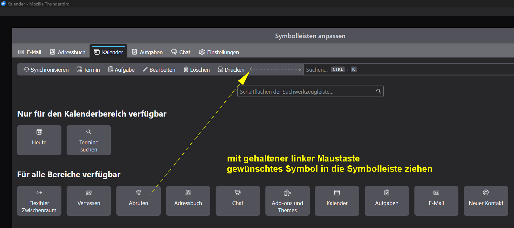Switch to the E-Mail tab
The image size is (514, 228).
click(30, 52)
